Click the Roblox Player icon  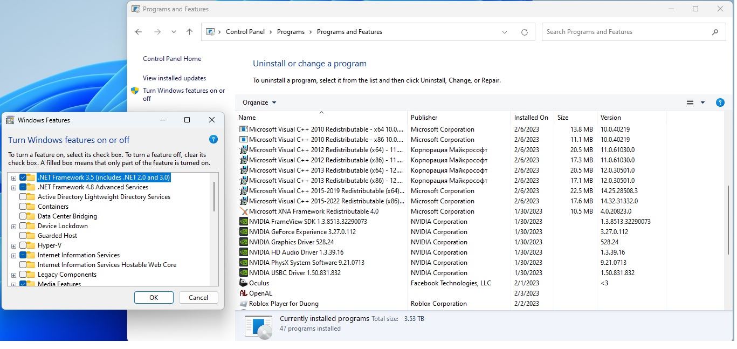[x=244, y=304]
